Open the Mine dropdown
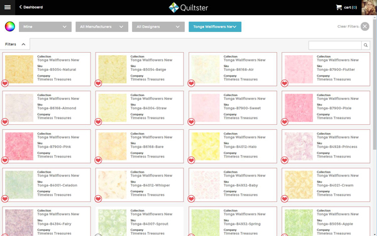Screen dimensions: 377x236 [45, 26]
